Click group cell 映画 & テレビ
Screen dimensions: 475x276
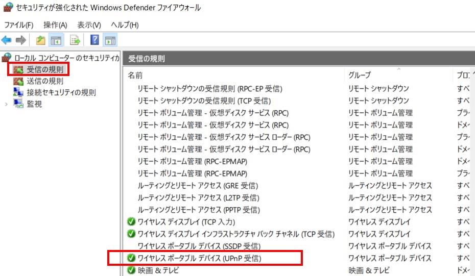pyautogui.click(x=369, y=270)
